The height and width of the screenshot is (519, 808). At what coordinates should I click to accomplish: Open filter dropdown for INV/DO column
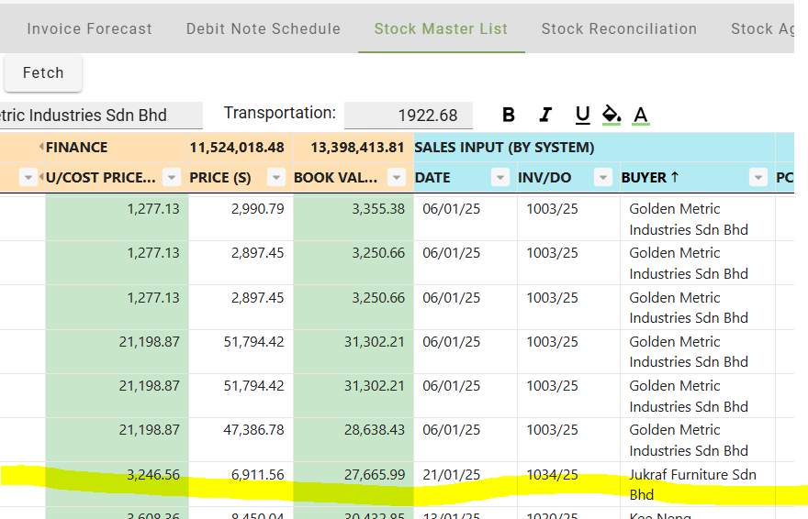(602, 178)
